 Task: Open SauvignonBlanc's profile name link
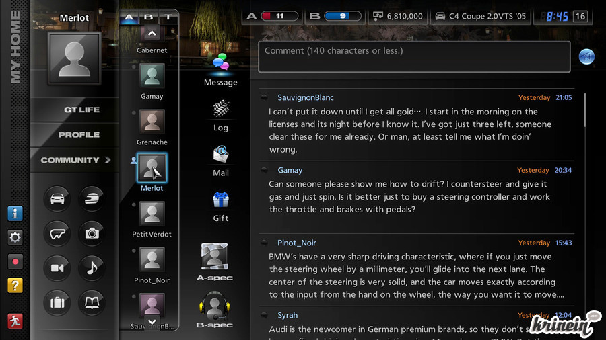(305, 98)
